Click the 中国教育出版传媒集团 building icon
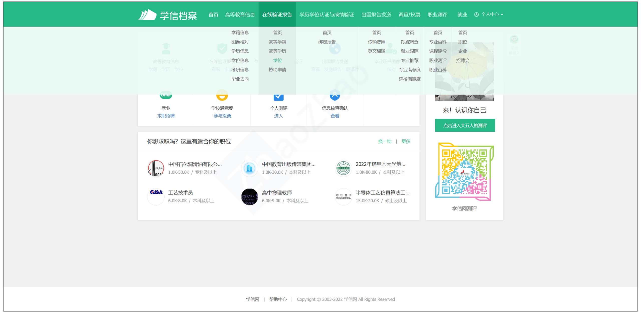 point(249,168)
